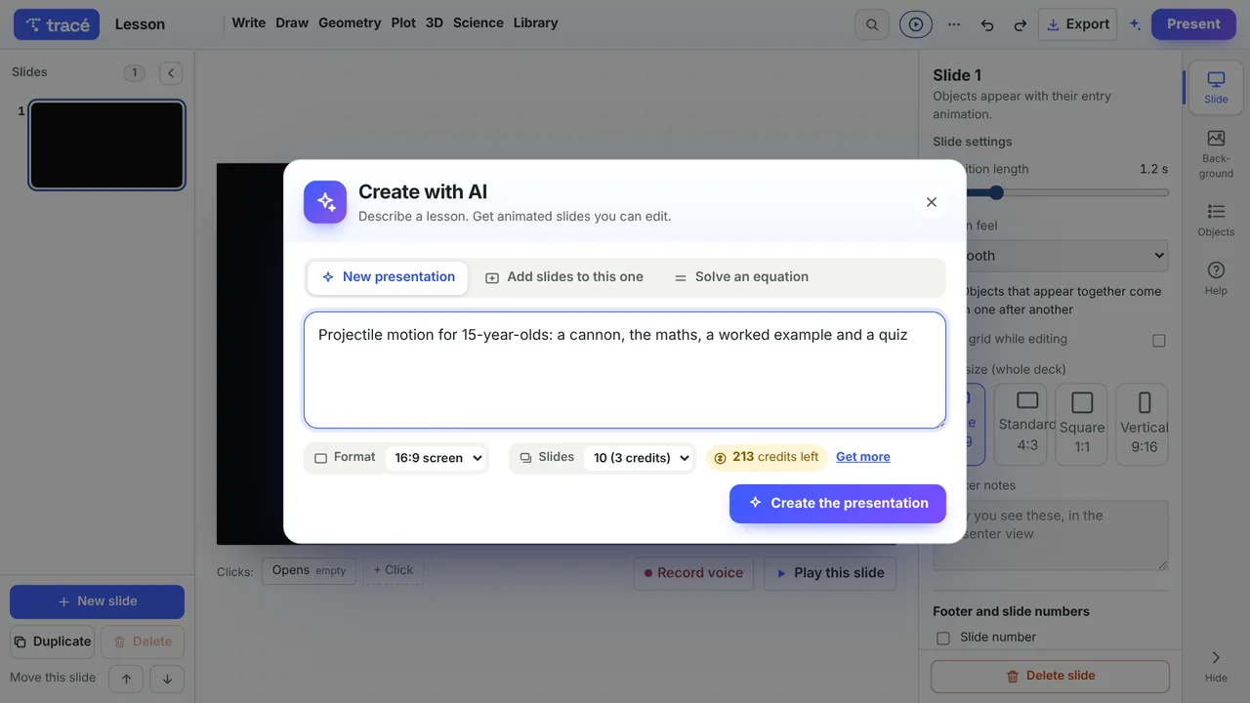Enable the Slide number checkbox
1250x703 pixels.
943,639
